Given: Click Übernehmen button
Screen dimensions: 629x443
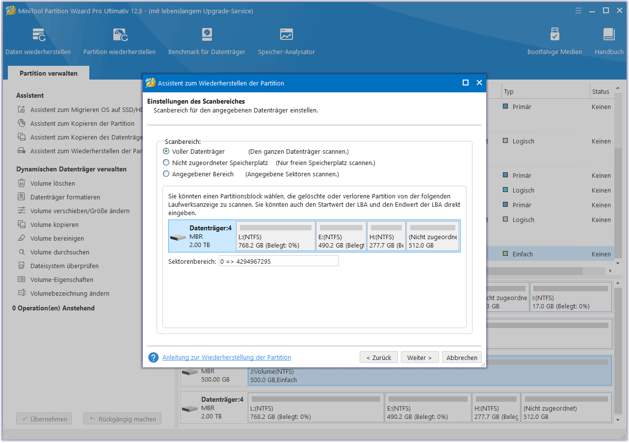Looking at the screenshot, I should (x=44, y=419).
